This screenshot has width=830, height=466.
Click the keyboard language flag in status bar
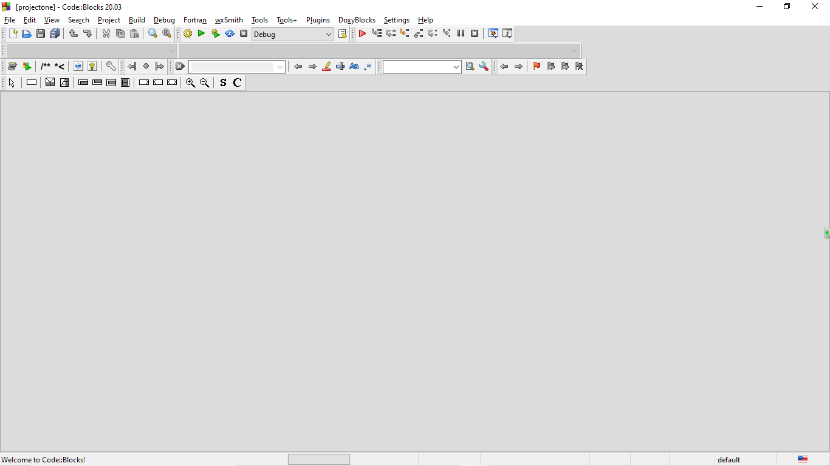point(803,459)
